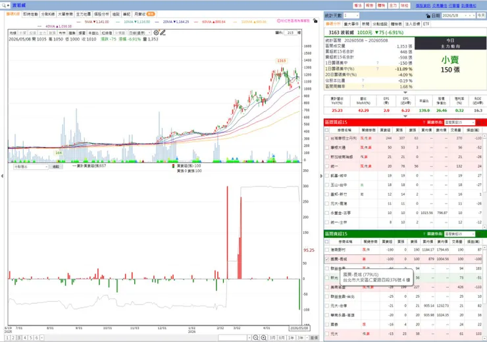Check the 摩根大通 broker checkbox
The image size is (487, 342).
(x=326, y=148)
